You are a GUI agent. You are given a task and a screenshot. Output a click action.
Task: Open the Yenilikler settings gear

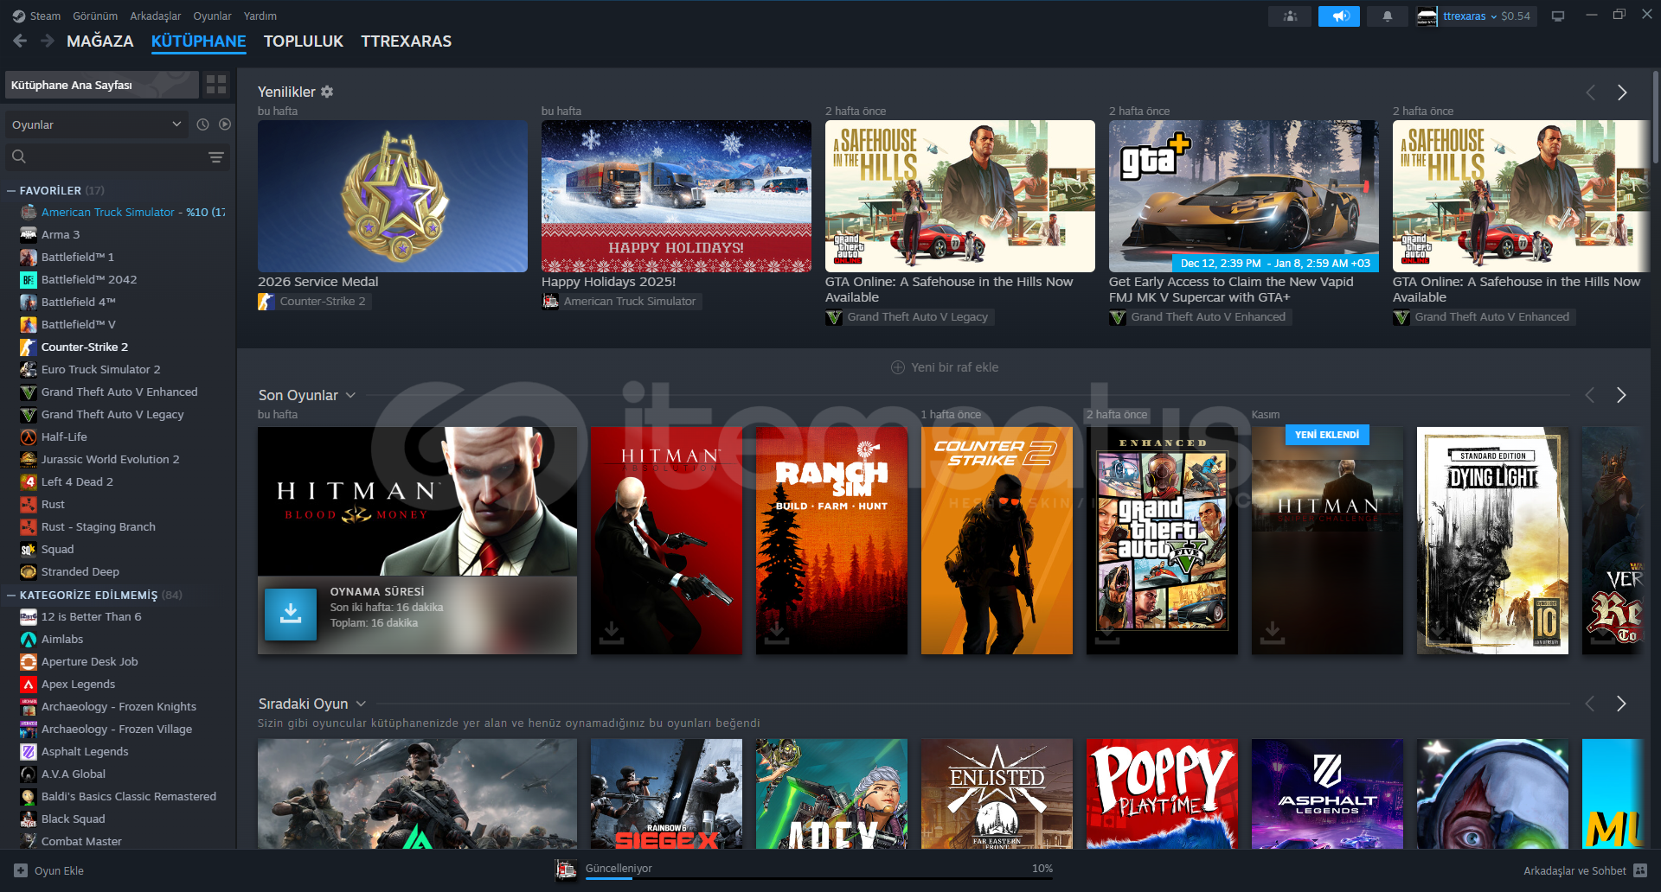[327, 92]
